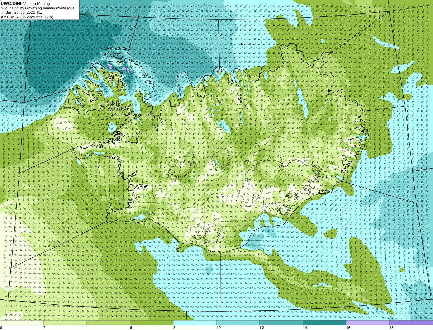Click the legend tick label '8'
433x330 pixels.
pos(174,328)
